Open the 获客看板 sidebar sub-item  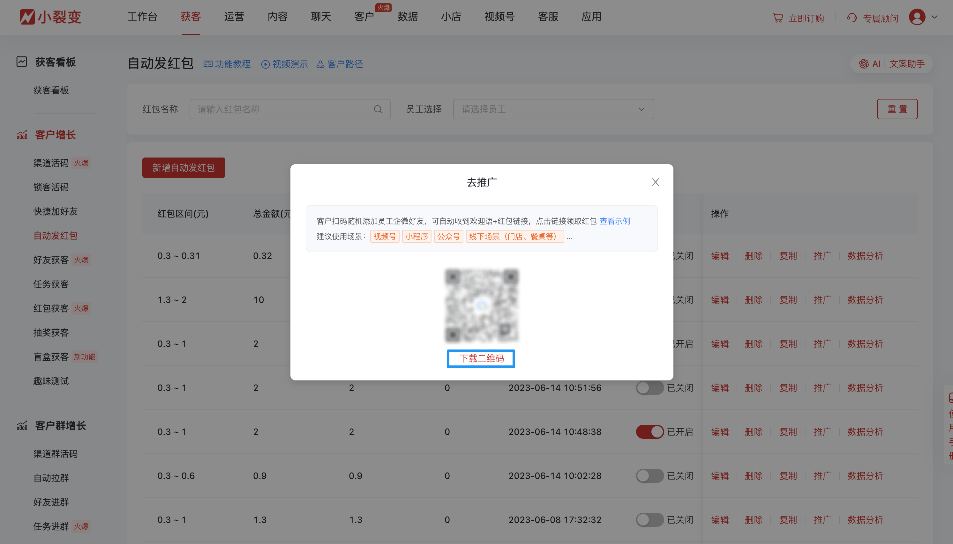(51, 91)
